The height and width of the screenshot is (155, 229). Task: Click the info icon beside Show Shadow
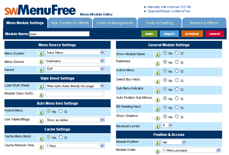tap(157, 118)
